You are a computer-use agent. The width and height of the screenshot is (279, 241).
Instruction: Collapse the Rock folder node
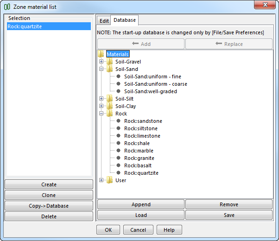coord(101,114)
